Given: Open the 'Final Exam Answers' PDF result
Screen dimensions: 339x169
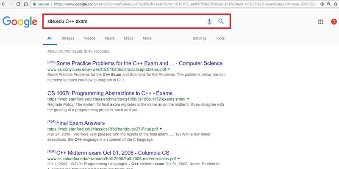Looking at the screenshot, I should pyautogui.click(x=80, y=123).
